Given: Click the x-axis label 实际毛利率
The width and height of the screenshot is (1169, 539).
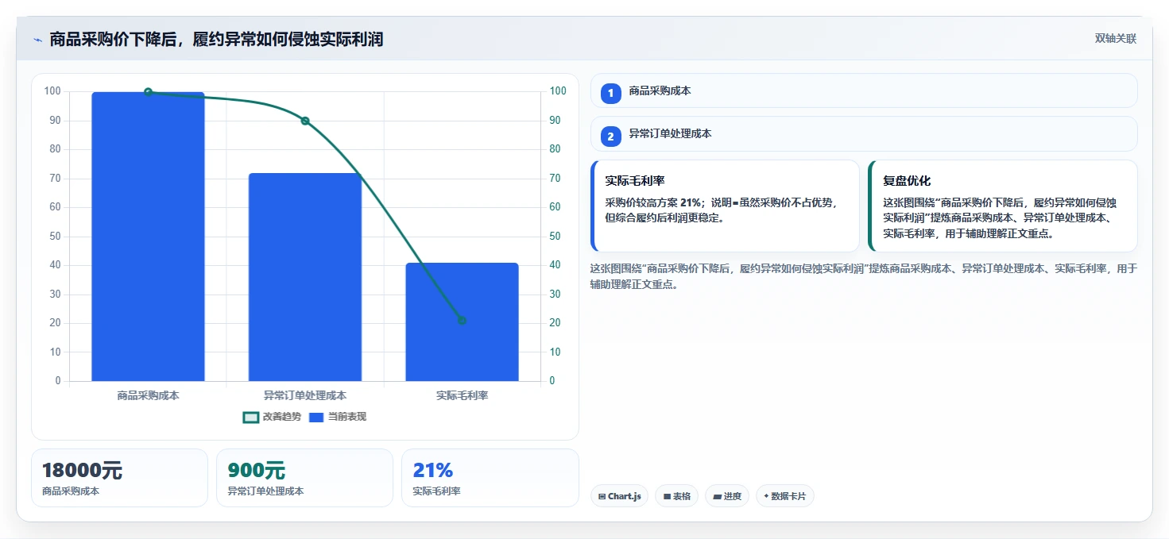Looking at the screenshot, I should pos(462,395).
